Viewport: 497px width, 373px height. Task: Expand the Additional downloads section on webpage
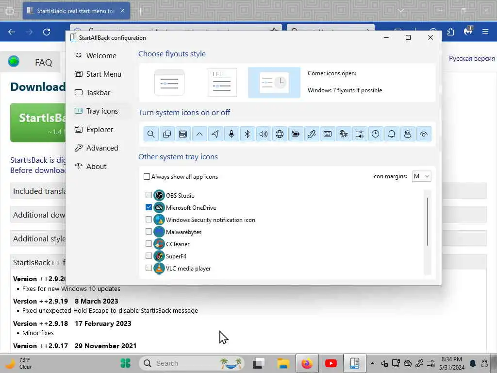coord(38,215)
